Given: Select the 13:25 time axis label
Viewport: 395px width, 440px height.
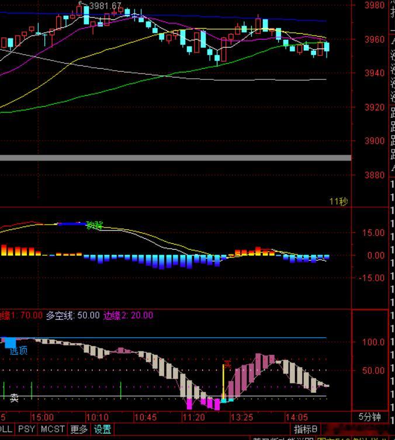Looking at the screenshot, I should coord(241,417).
